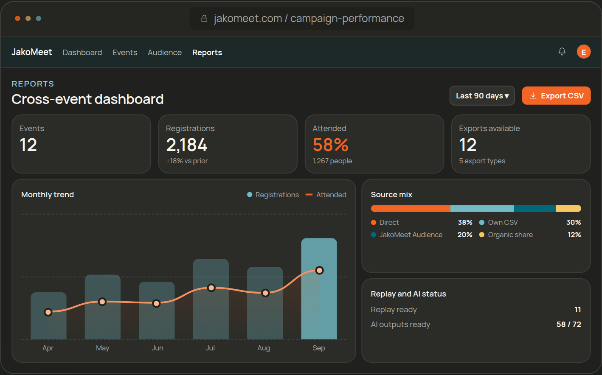The height and width of the screenshot is (375, 602).
Task: Select the Apr bar in Monthly trend
Action: (48, 316)
